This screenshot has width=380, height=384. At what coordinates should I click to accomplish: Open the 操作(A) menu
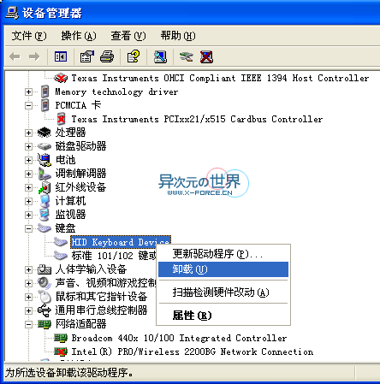point(79,36)
